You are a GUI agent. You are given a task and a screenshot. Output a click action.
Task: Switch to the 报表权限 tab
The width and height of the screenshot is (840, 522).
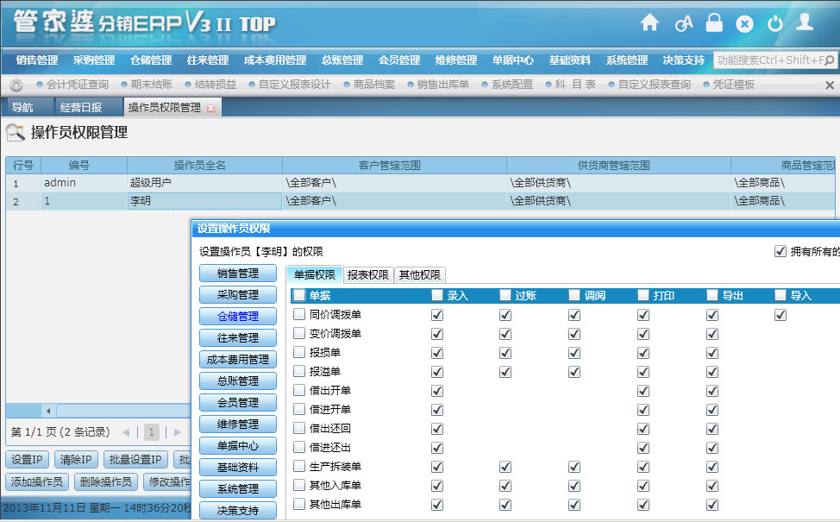tap(367, 275)
